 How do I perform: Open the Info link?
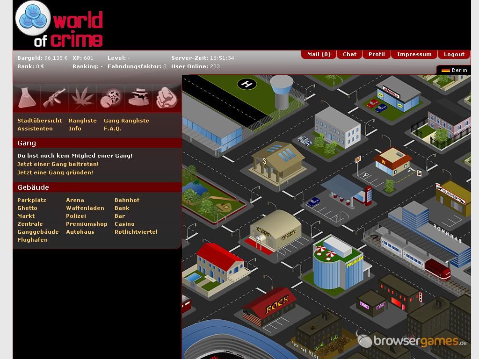tap(75, 129)
